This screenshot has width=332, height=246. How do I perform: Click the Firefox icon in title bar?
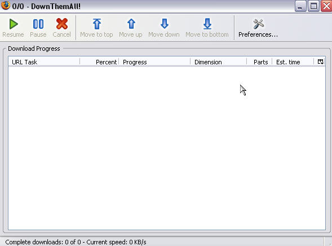point(6,5)
